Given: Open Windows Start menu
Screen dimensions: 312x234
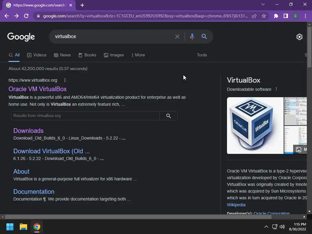Looking at the screenshot, I should 10,227.
